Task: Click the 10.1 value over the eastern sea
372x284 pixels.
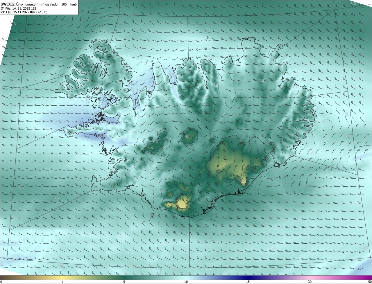Action: (348, 115)
